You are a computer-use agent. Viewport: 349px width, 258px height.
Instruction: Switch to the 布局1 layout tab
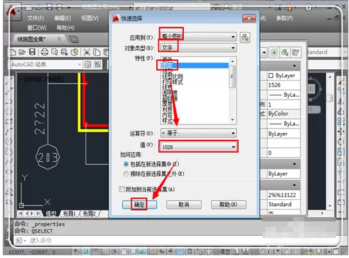tap(69, 214)
